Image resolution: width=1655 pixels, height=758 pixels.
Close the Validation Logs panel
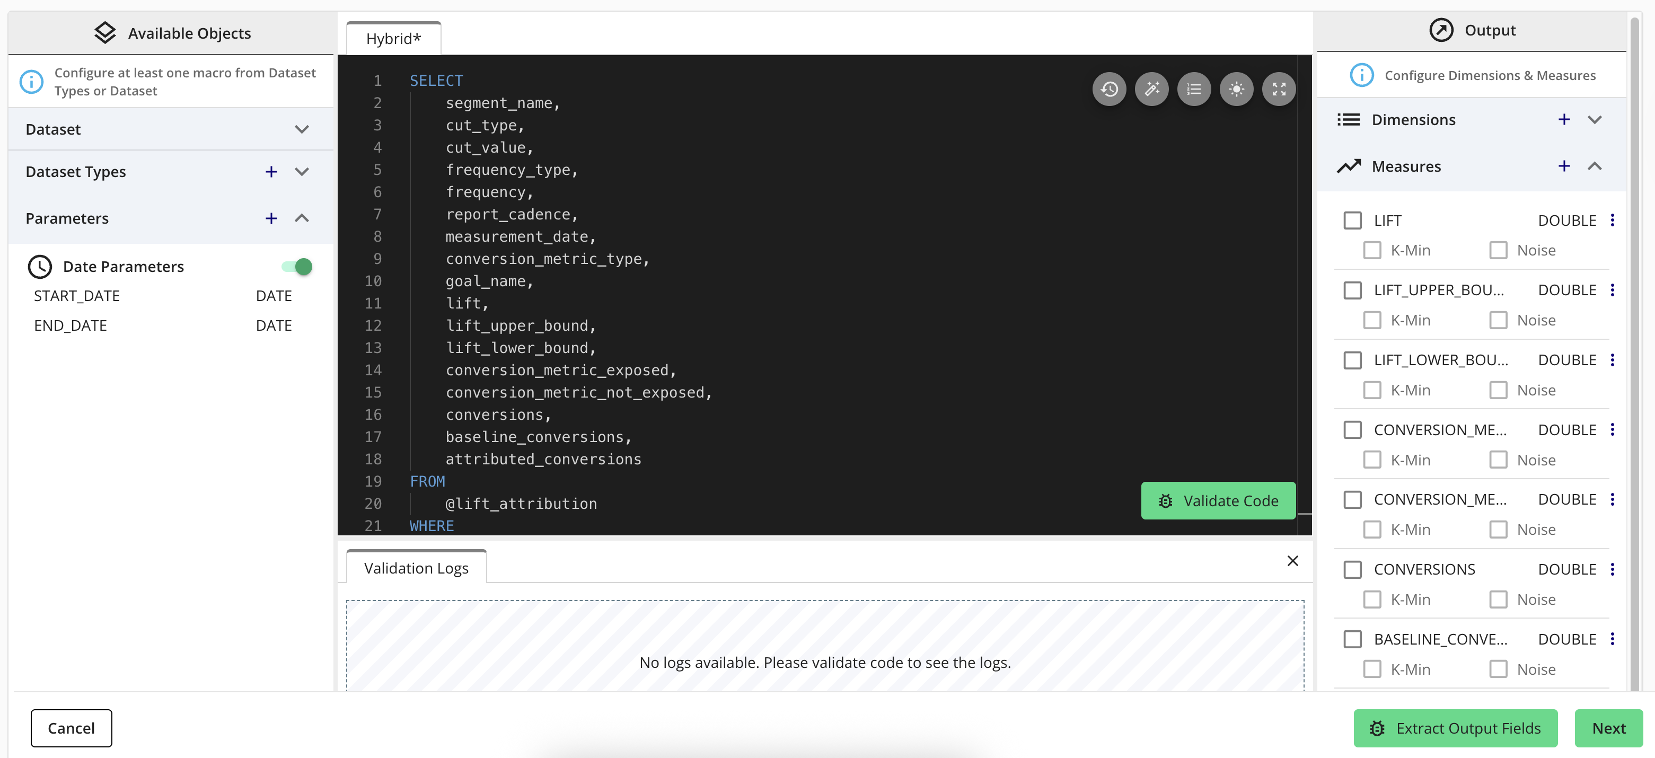1292,561
